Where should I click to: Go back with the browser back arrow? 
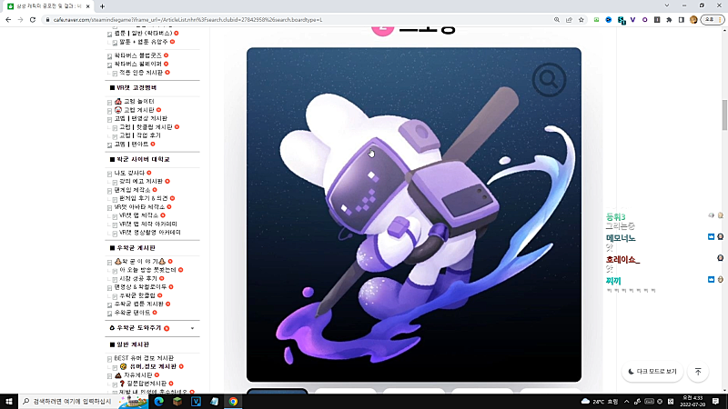(8, 20)
